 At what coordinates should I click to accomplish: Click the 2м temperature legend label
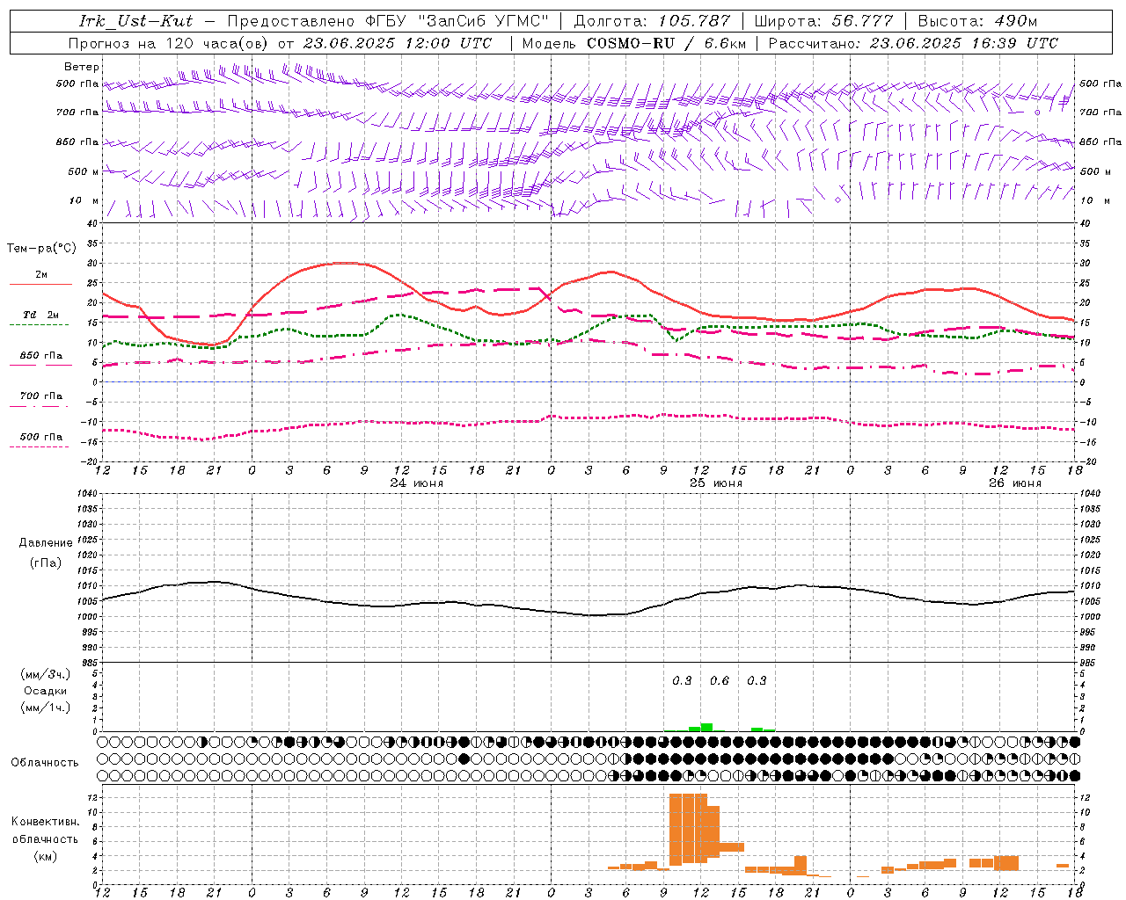41,275
